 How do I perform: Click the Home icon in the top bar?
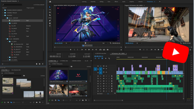pos(50,2)
